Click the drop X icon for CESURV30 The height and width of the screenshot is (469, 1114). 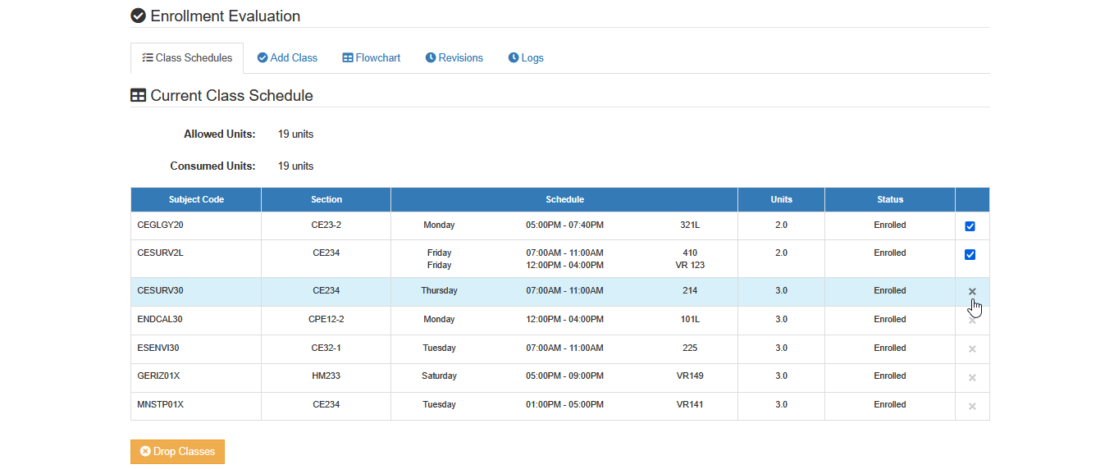coord(972,291)
